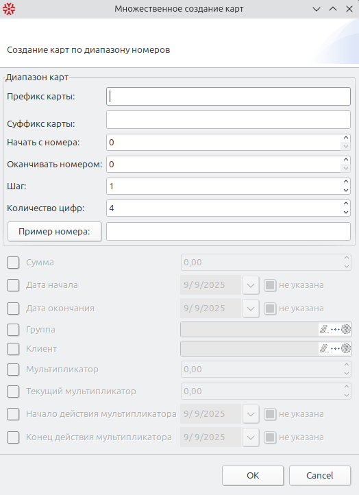Viewport: 359px width, 495px height.
Task: Click the eraser icon in Клиент field
Action: [324, 348]
